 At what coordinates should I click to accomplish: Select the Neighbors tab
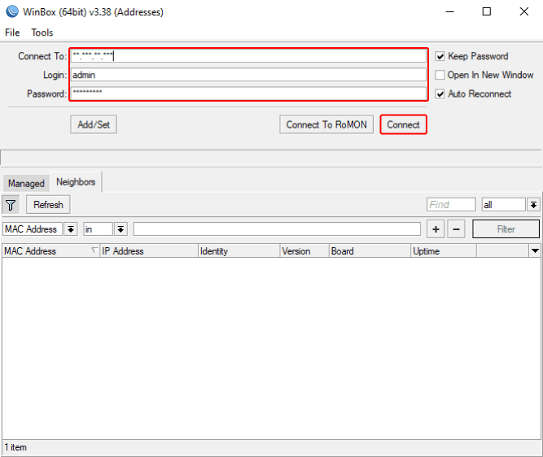coord(76,181)
